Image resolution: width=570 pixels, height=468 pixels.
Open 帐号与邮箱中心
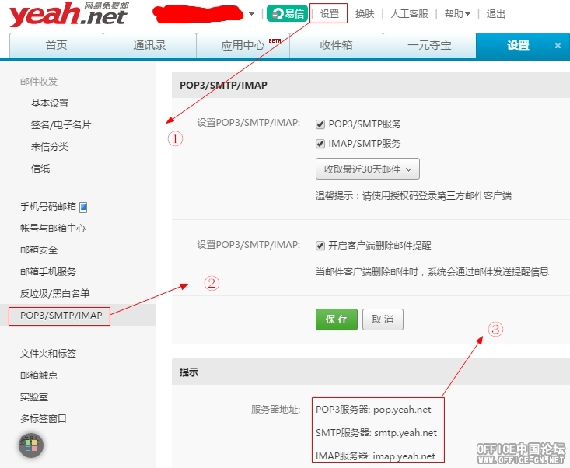[53, 229]
